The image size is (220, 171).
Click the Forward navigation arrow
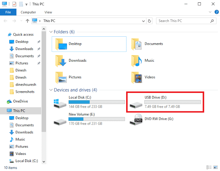(x=14, y=21)
